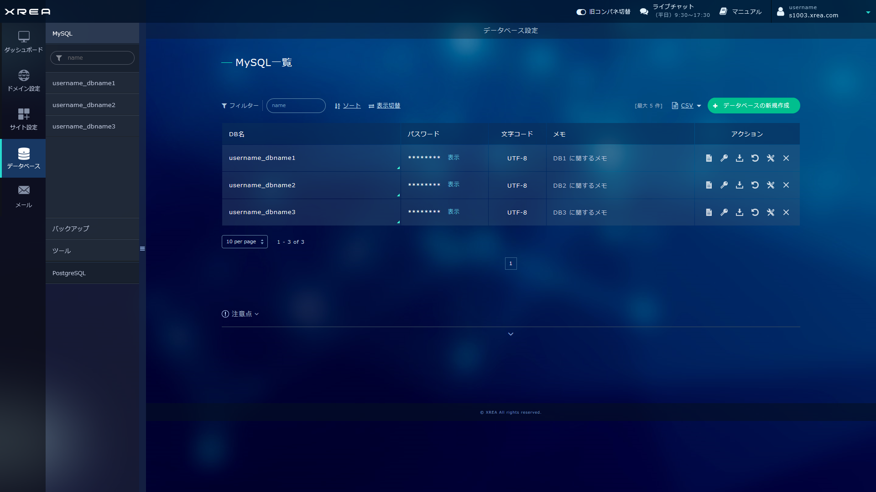Click the create new database button
876x492 pixels.
(x=753, y=106)
